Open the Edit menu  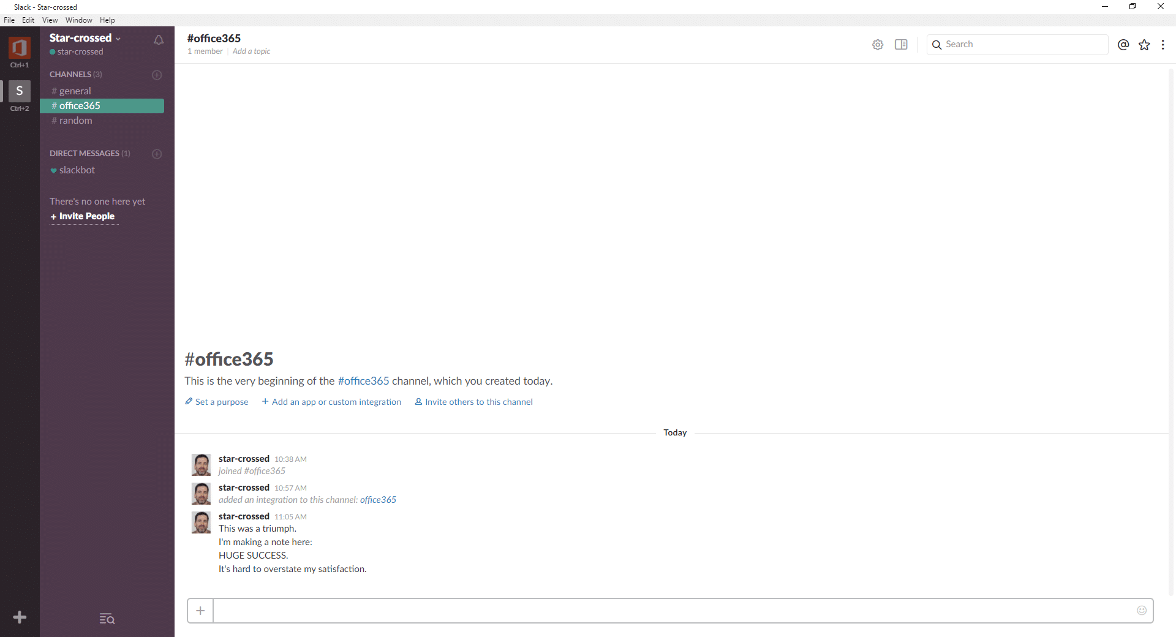(x=28, y=20)
